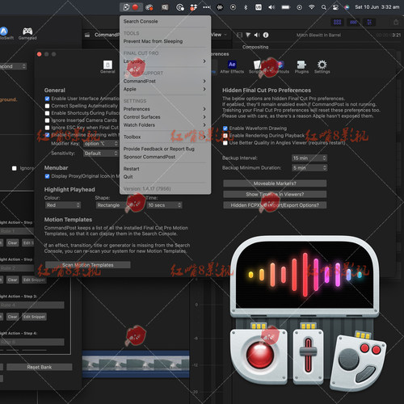Image resolution: width=404 pixels, height=404 pixels.
Task: Click the Step 3 action input field
Action: (x=32, y=305)
